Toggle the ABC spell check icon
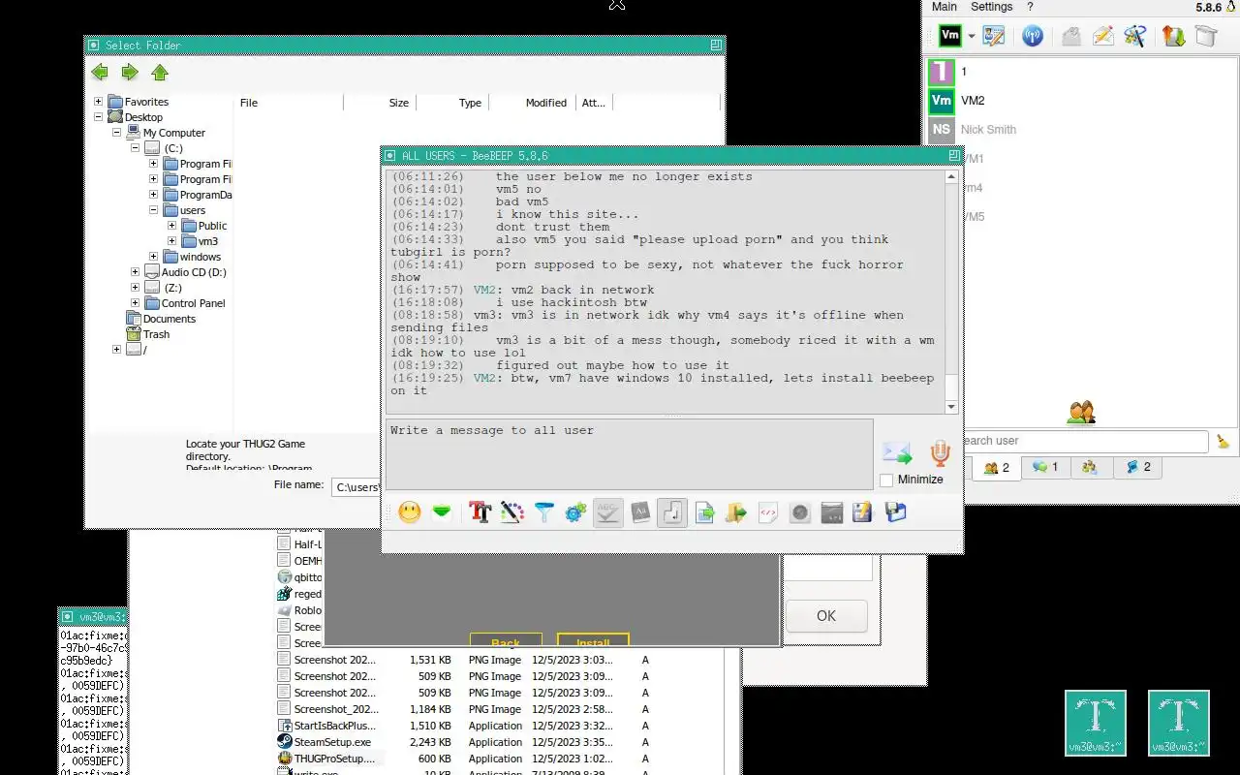This screenshot has height=775, width=1240. click(x=607, y=512)
